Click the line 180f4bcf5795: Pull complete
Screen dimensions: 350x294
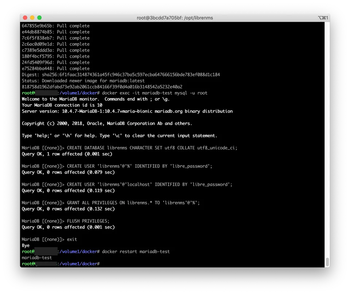[x=55, y=56]
